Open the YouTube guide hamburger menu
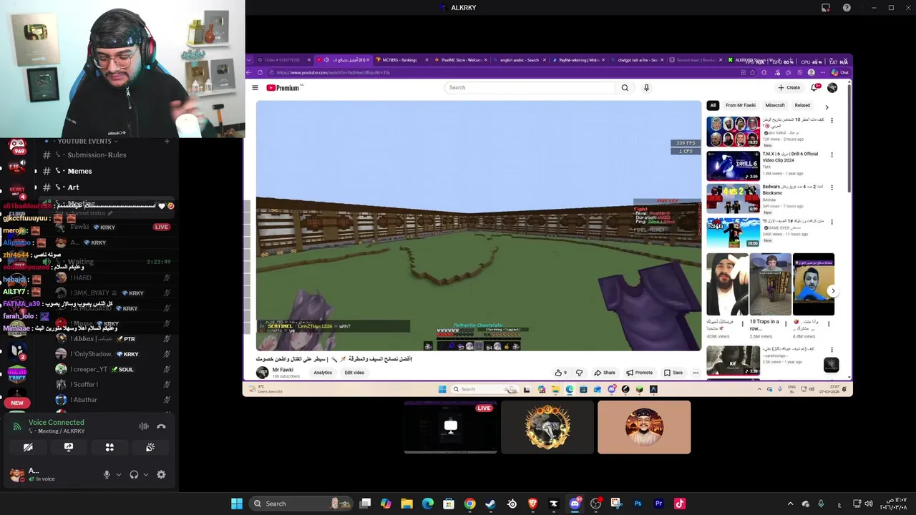The image size is (916, 515). [255, 88]
